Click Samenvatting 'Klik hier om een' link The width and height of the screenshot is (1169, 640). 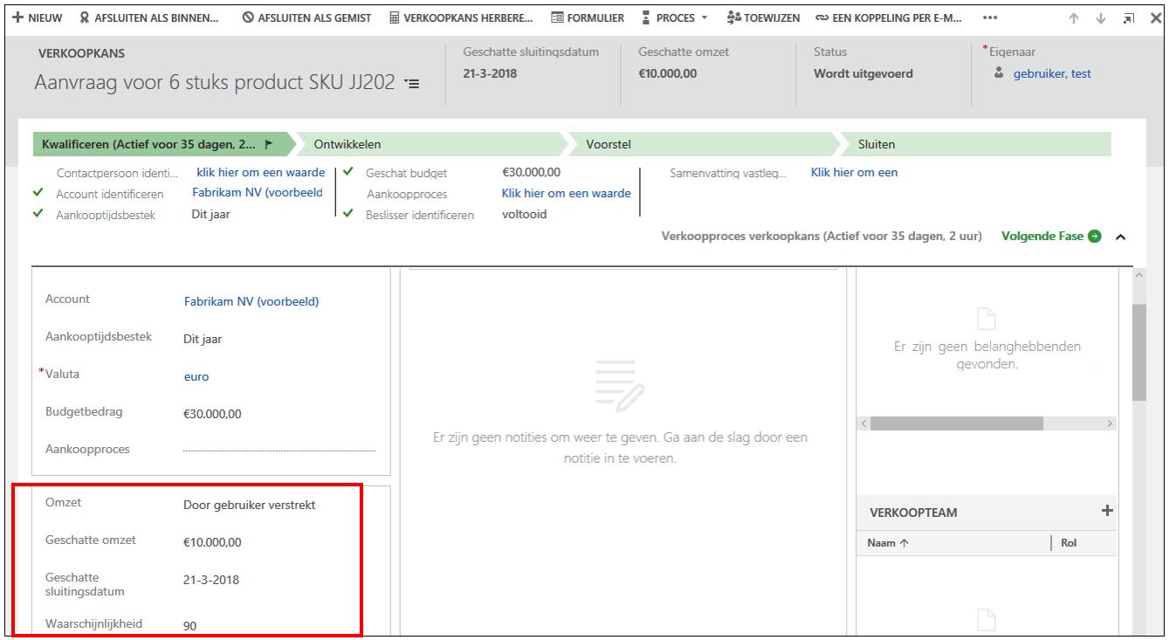(854, 173)
